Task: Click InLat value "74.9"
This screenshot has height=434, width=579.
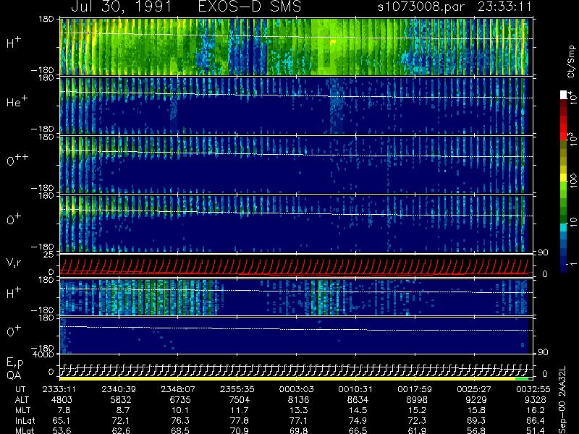Action: (x=358, y=421)
